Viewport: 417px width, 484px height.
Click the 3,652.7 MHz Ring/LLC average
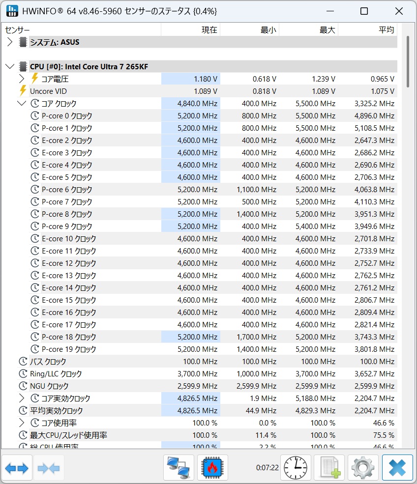(x=374, y=373)
